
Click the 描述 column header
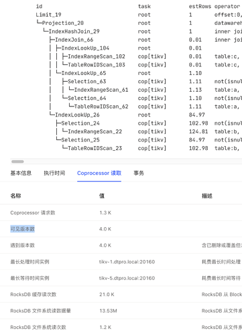[207, 196]
